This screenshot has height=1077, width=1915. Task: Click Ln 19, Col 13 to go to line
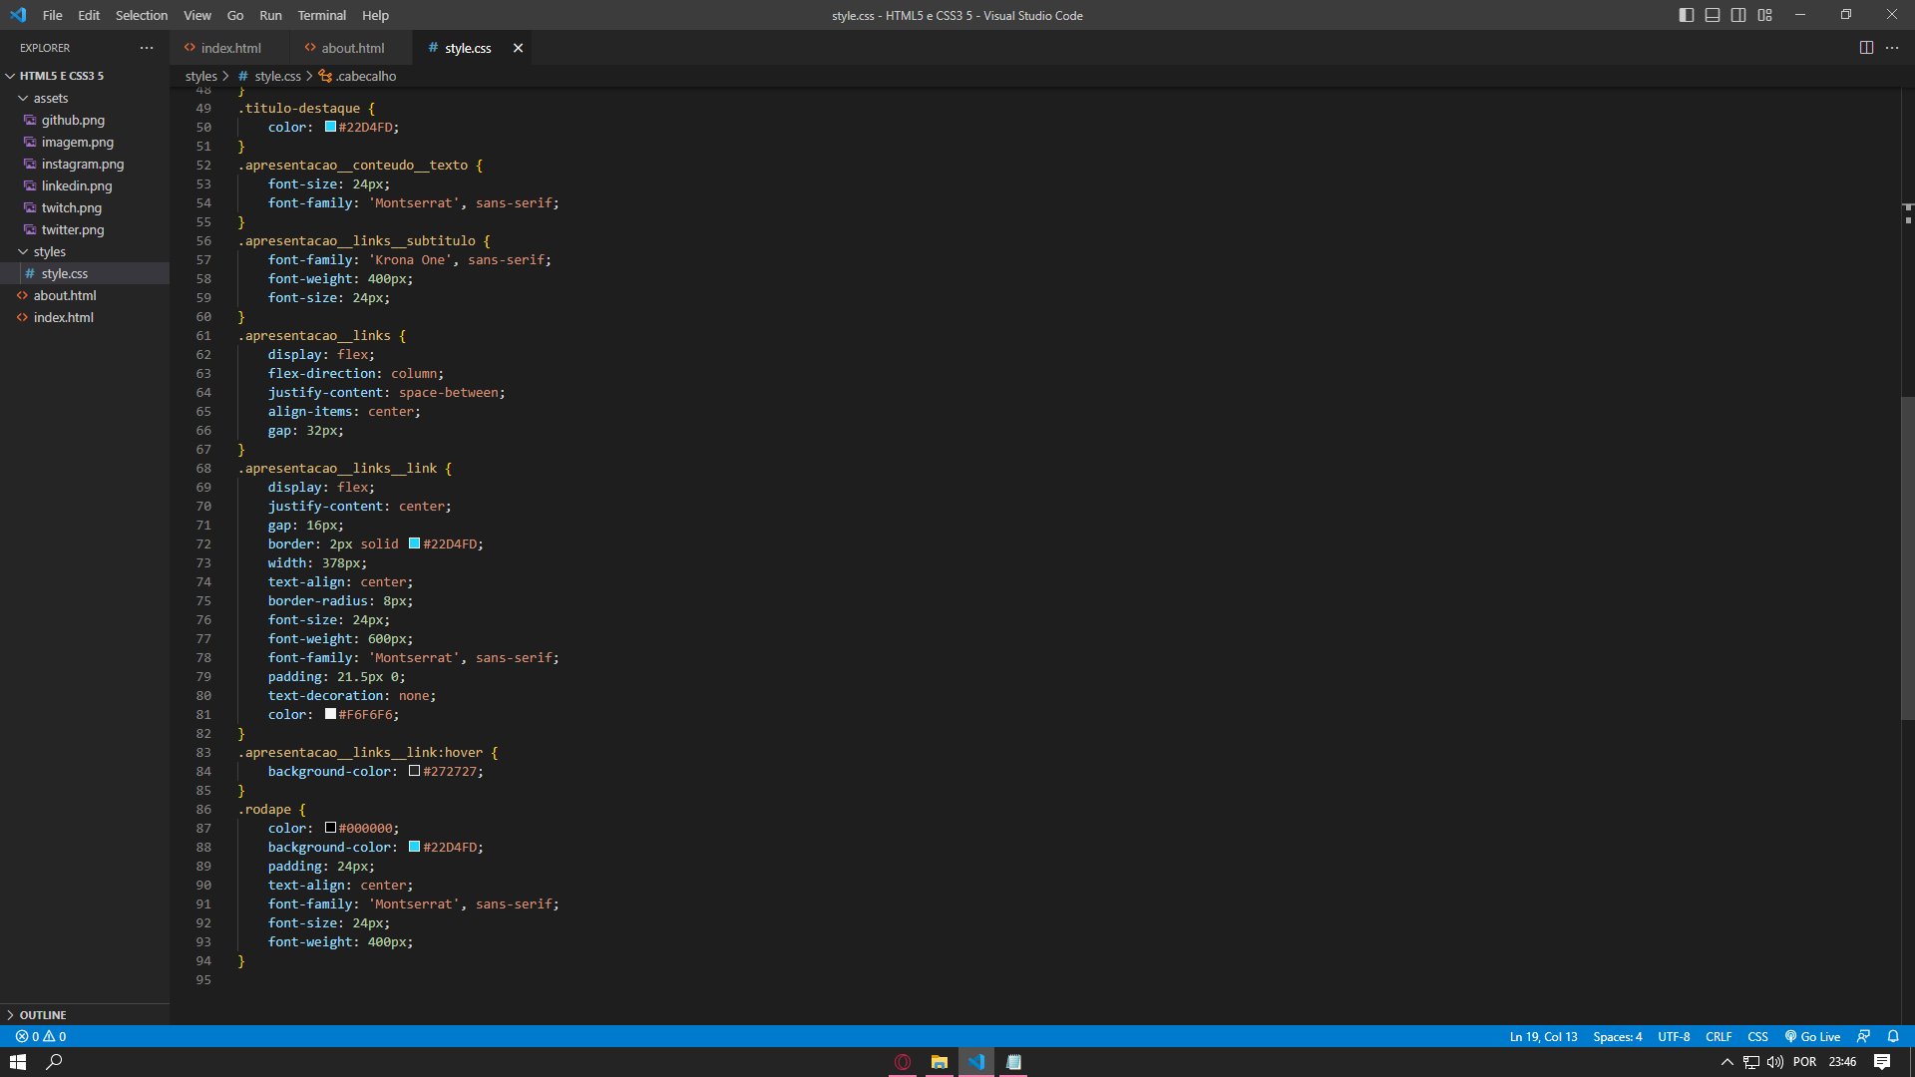(x=1543, y=1036)
